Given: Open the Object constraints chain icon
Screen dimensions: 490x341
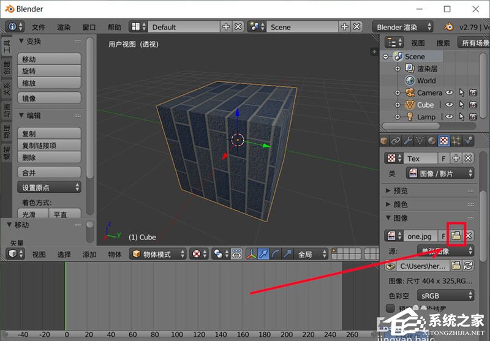Looking at the screenshot, I should [396, 141].
